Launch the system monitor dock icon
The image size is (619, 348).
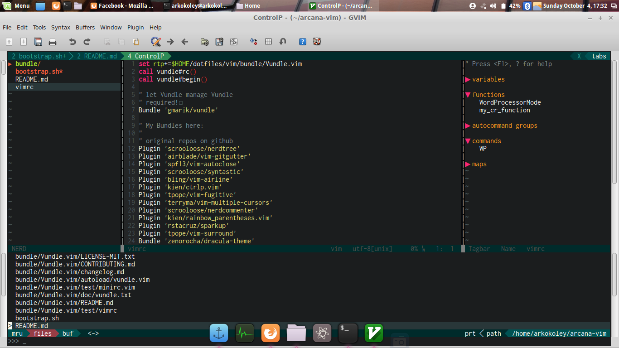click(x=245, y=333)
